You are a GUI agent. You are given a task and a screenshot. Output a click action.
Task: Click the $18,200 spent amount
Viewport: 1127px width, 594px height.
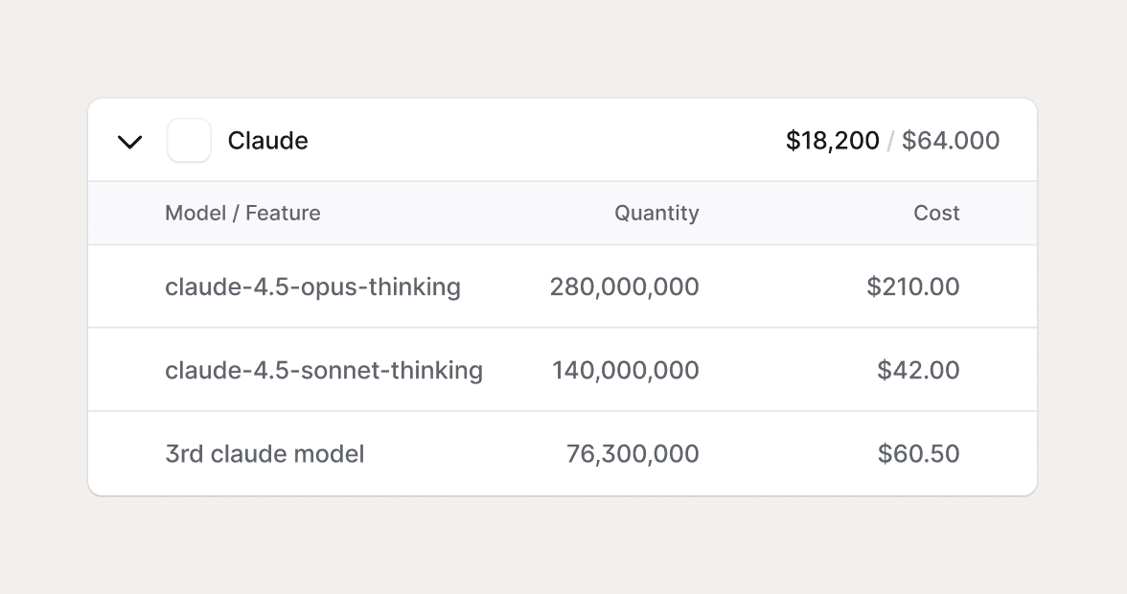pos(832,141)
